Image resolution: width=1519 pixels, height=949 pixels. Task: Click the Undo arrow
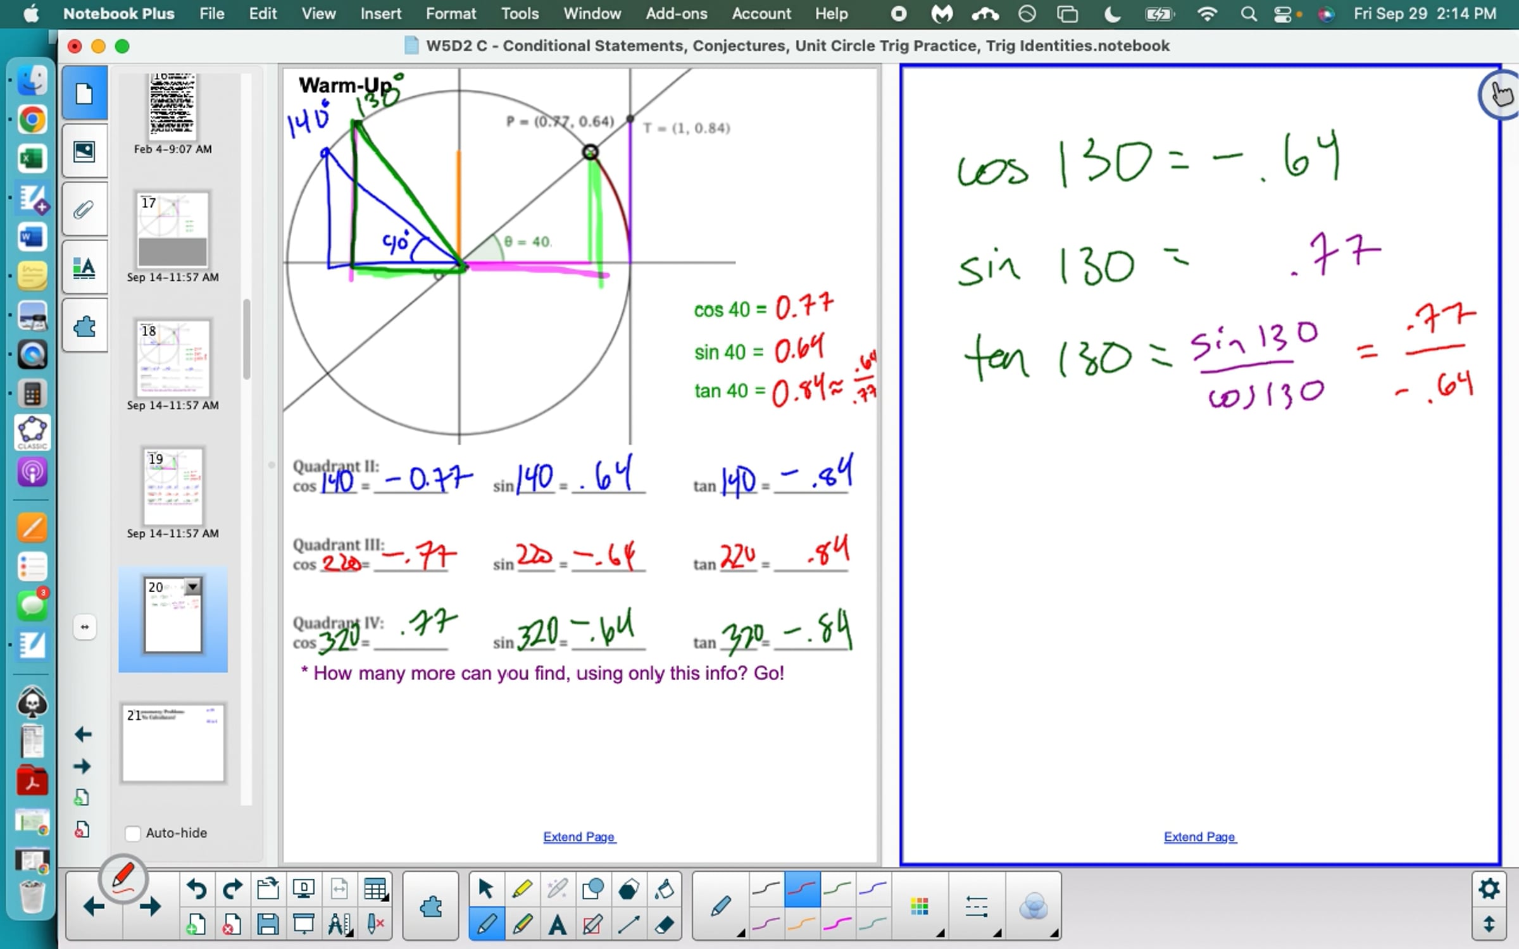pos(196,890)
